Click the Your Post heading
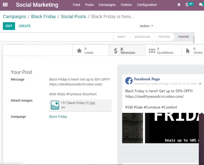The image size is (204, 165). [22, 72]
